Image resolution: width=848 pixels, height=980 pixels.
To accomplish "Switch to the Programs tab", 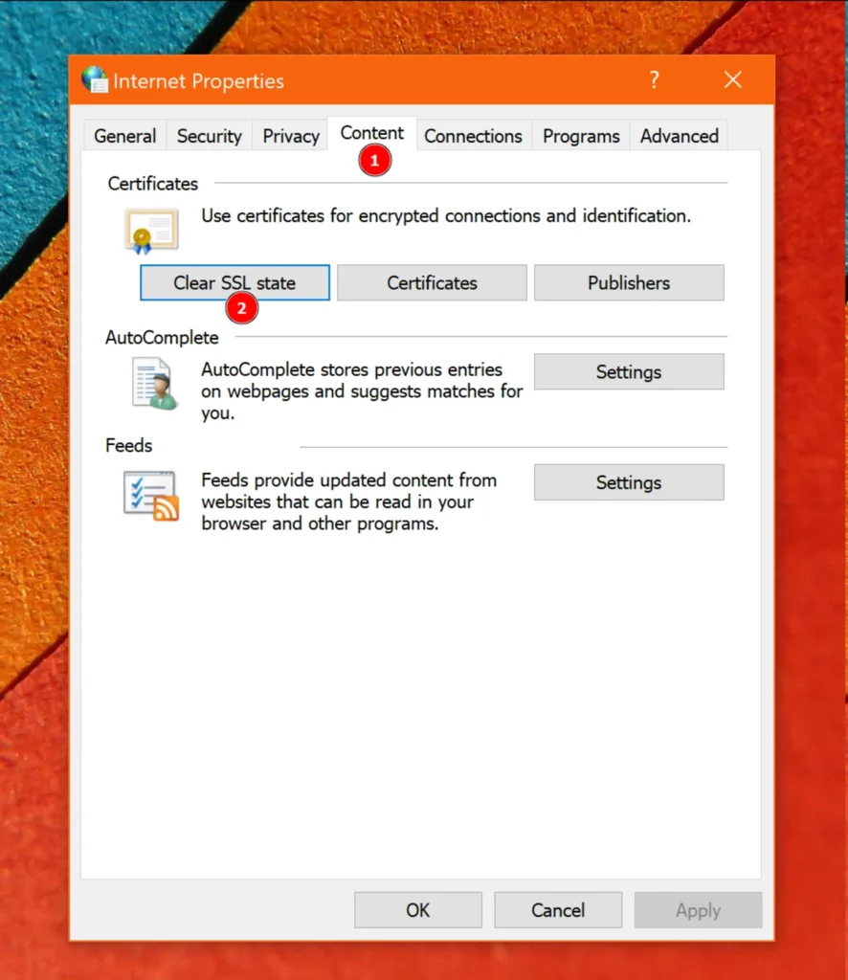I will click(580, 136).
